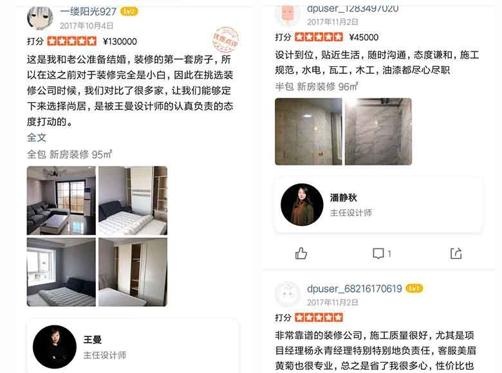
Task: Open bedroom wardrobe photo in top row
Action: (133, 201)
